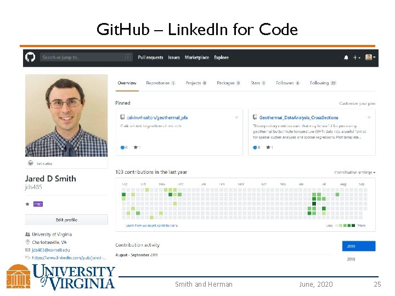The image size is (395, 296).
Task: Click the set status smiley icon
Action: pos(31,163)
